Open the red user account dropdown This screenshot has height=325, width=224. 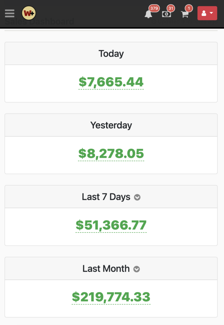point(207,13)
